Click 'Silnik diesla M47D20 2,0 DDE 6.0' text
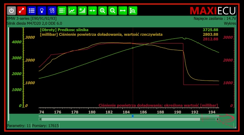This screenshot has width=244, height=135. pos(34,24)
